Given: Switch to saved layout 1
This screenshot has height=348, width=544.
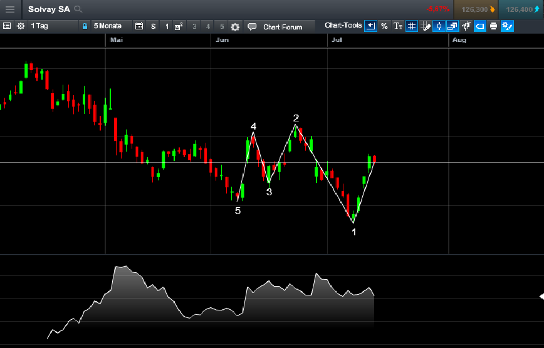Looking at the screenshot, I should 167,26.
